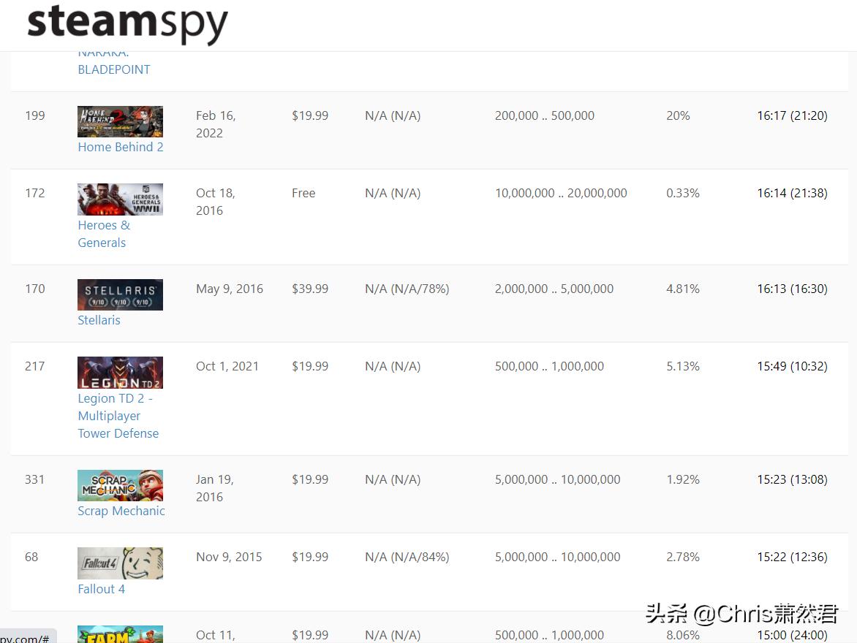Select the 5.13% value
This screenshot has height=643, width=857.
(x=683, y=367)
